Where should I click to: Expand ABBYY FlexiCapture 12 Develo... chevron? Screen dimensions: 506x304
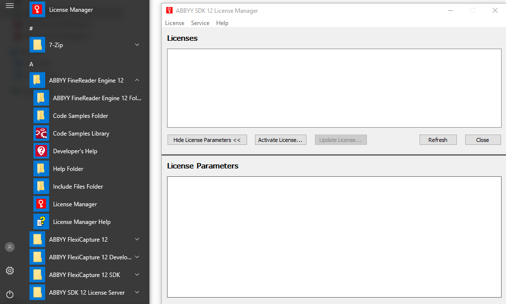tap(137, 257)
